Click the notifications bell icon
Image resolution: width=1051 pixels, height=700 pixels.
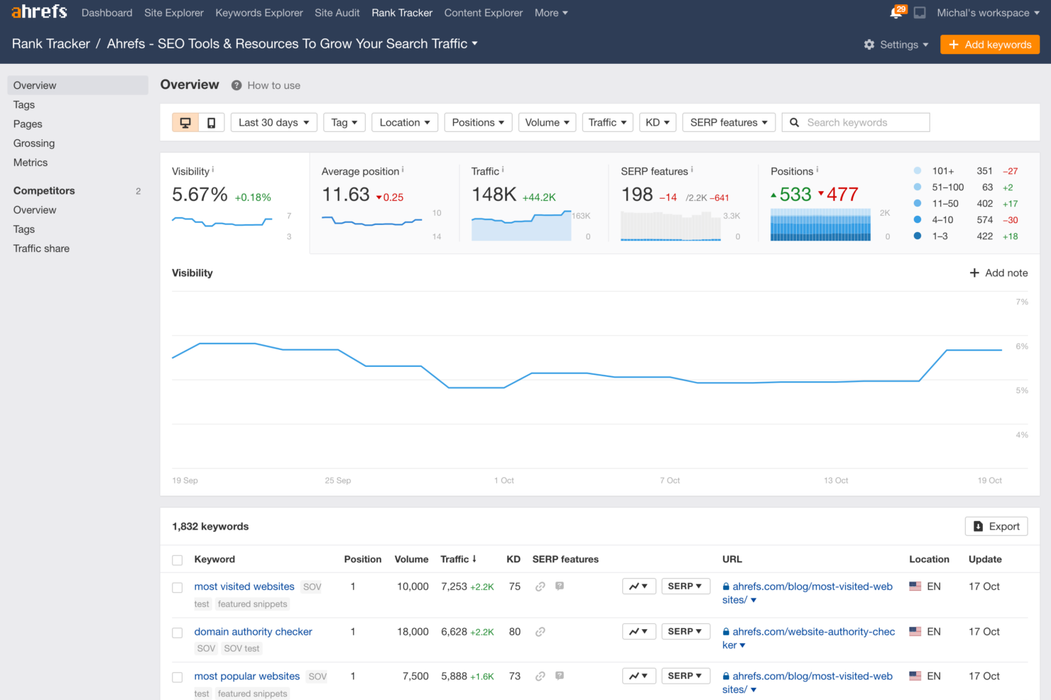[896, 13]
